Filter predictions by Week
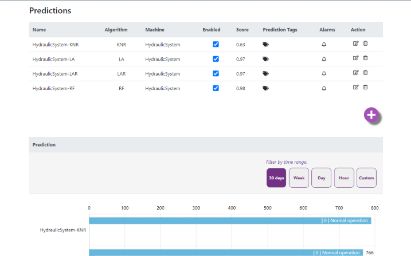 pos(299,178)
